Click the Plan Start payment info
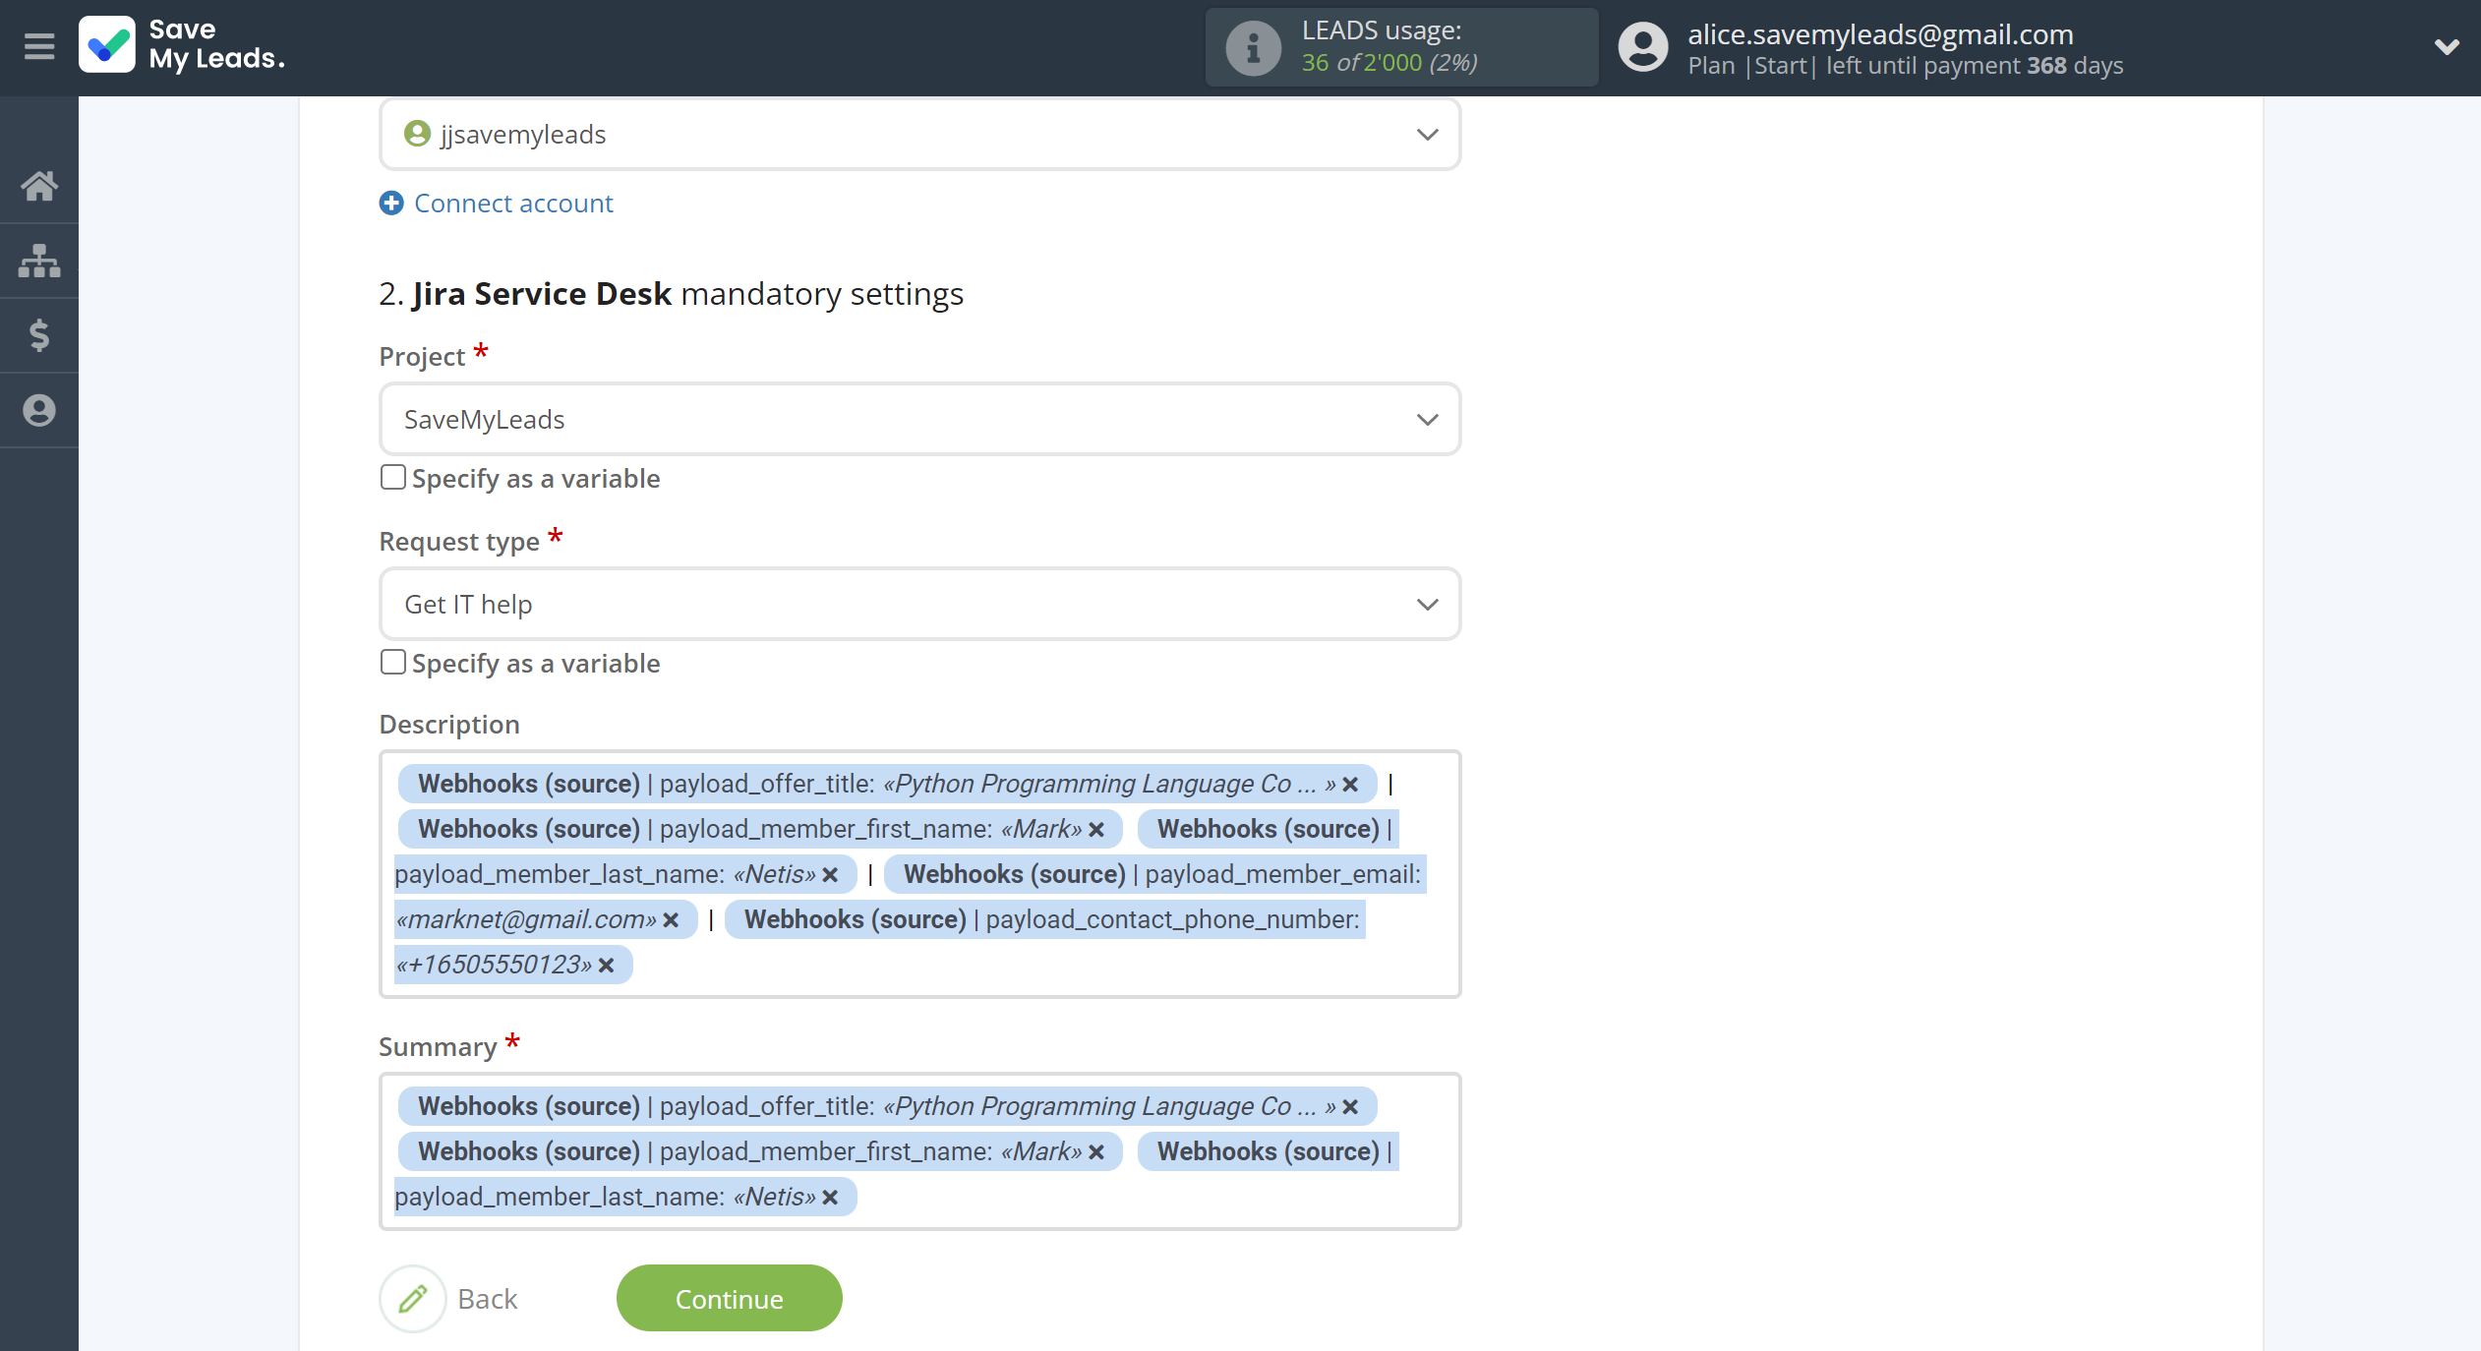Screen dimensions: 2481x1351 click(1905, 66)
